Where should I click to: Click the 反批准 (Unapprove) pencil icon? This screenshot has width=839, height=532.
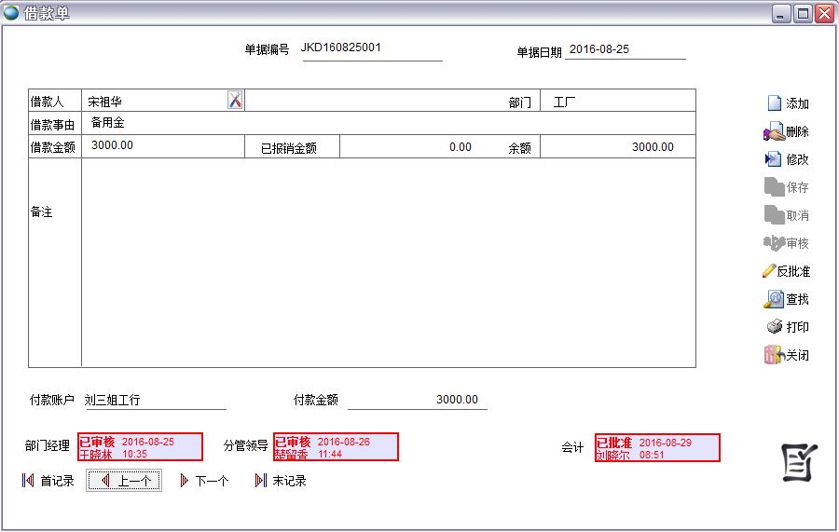[x=769, y=271]
